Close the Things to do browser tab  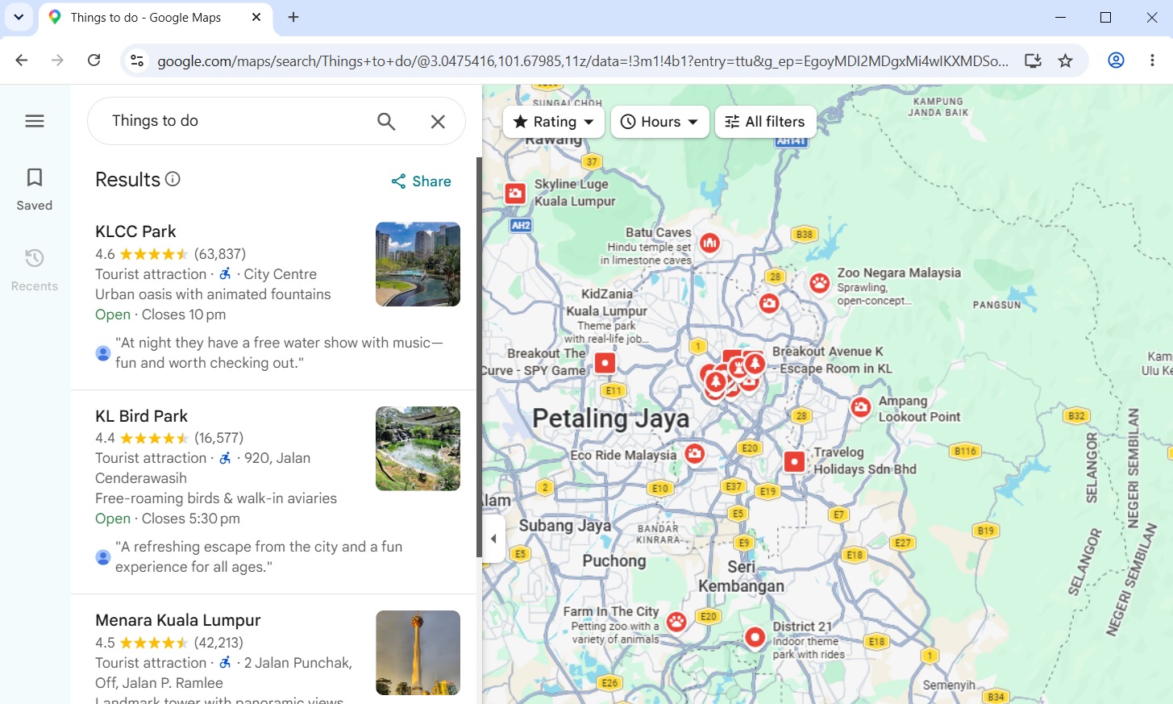pos(256,17)
